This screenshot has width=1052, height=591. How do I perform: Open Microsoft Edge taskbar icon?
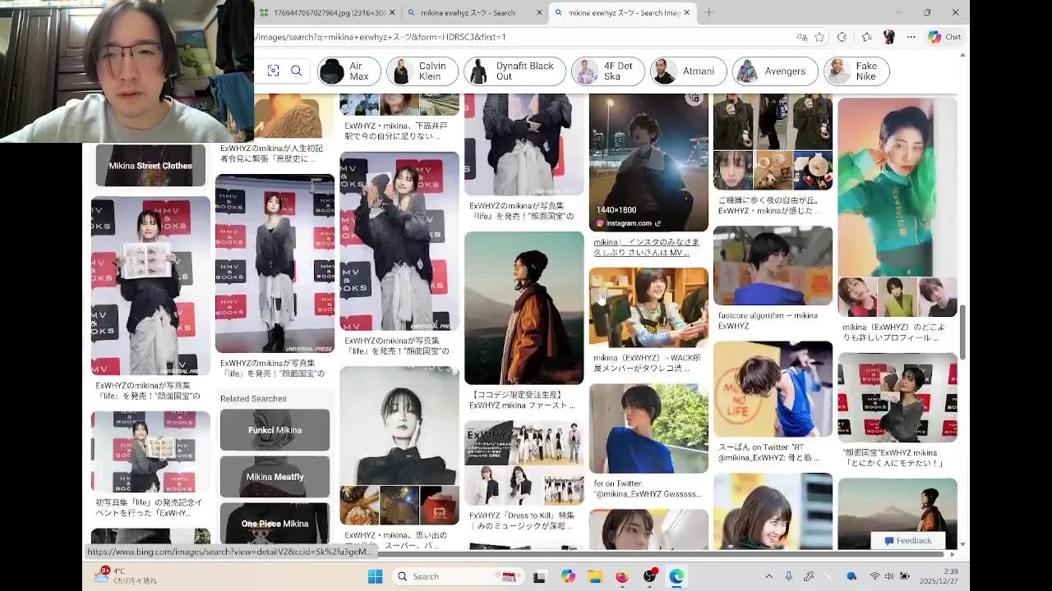pyautogui.click(x=676, y=576)
